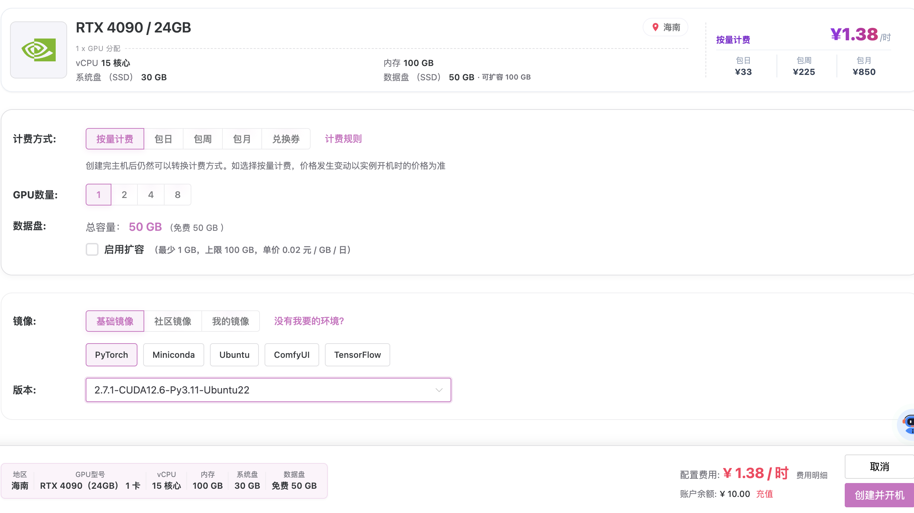The height and width of the screenshot is (513, 914).
Task: Click the red location pin icon
Action: click(x=655, y=27)
